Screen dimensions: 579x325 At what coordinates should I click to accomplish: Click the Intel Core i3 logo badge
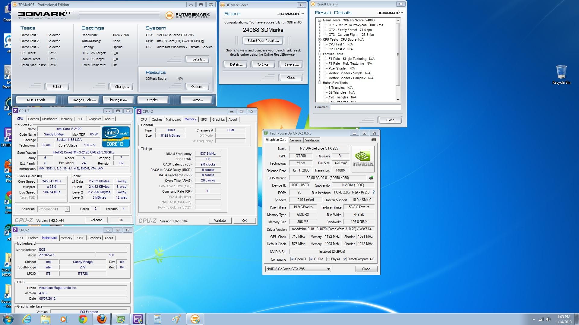tap(116, 137)
